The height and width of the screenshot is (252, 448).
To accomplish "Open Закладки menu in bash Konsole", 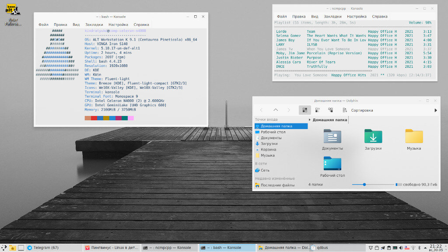I will click(x=94, y=24).
